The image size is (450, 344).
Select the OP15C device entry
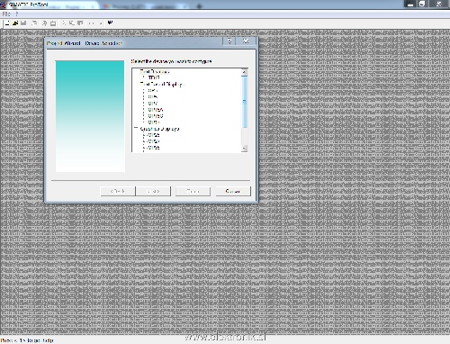pyautogui.click(x=156, y=116)
